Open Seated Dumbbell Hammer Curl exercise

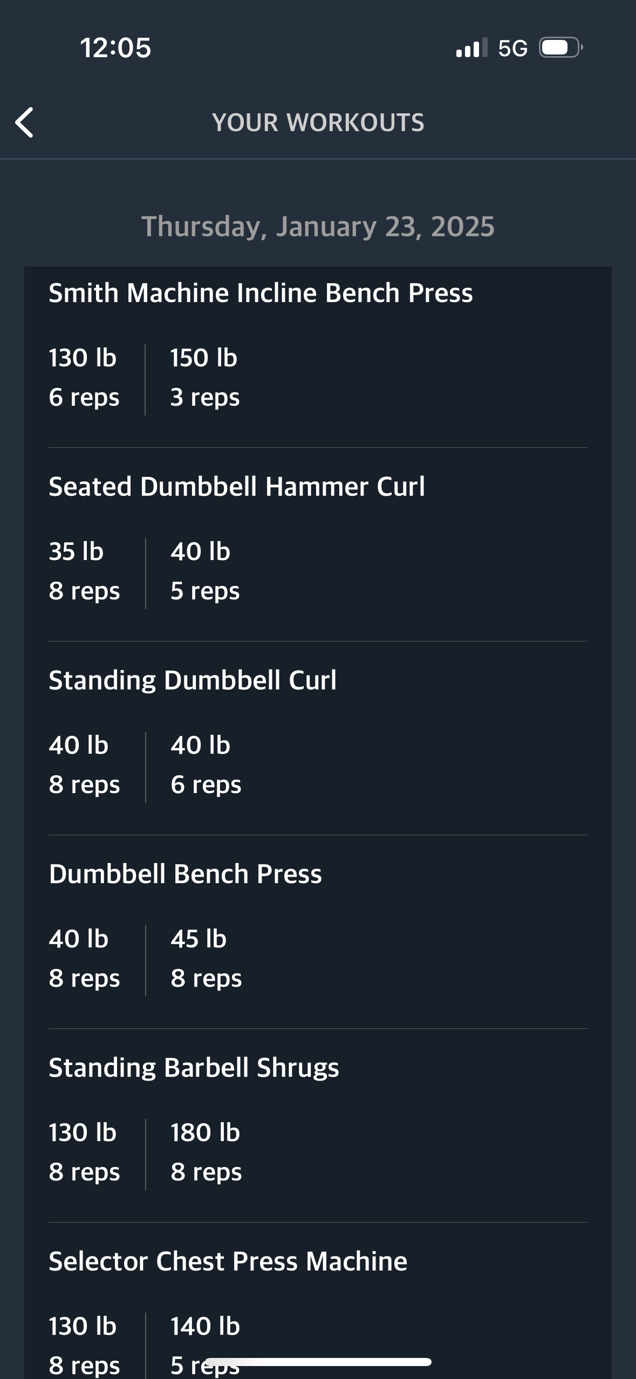coord(237,487)
